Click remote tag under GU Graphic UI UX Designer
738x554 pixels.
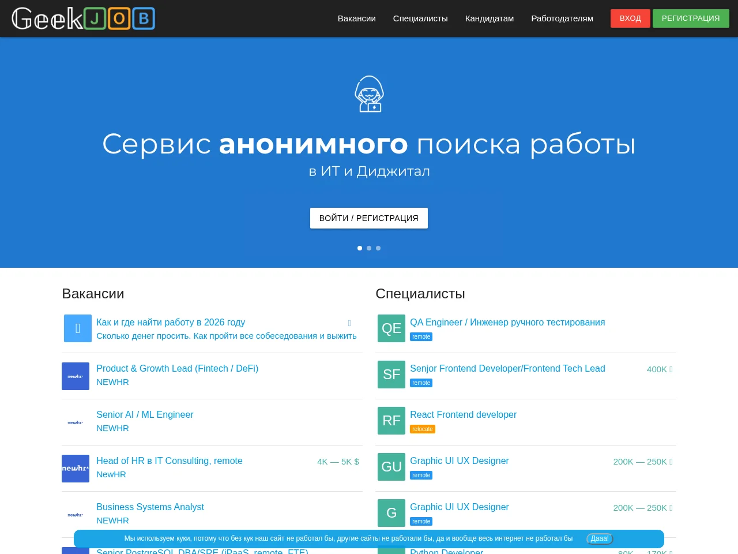(421, 476)
